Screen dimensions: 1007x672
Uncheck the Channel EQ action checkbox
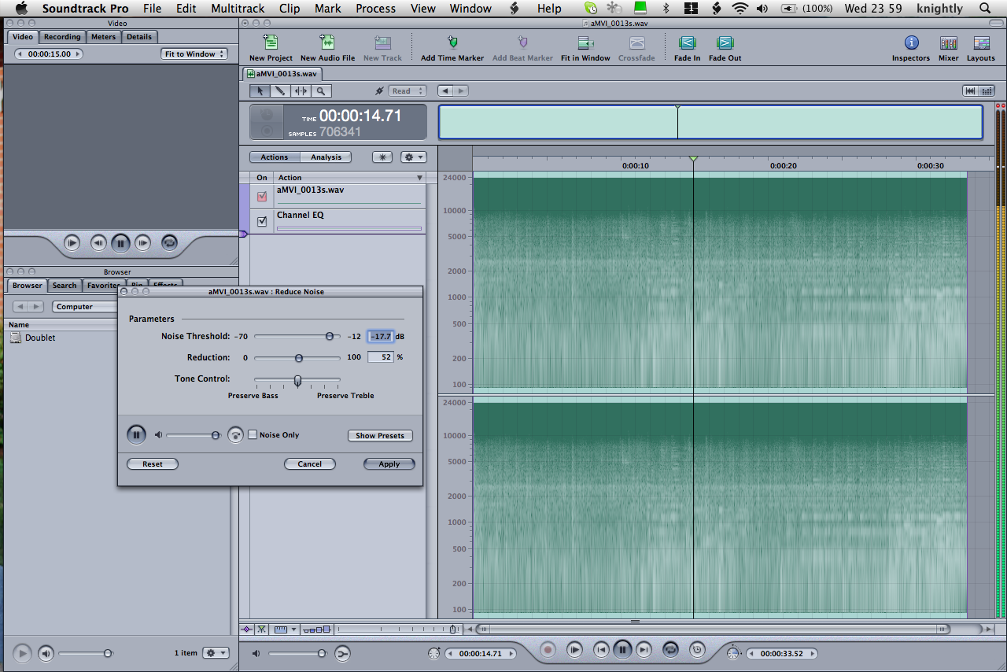coord(262,221)
